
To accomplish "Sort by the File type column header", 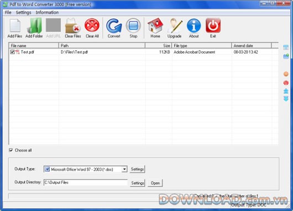I will [202, 46].
